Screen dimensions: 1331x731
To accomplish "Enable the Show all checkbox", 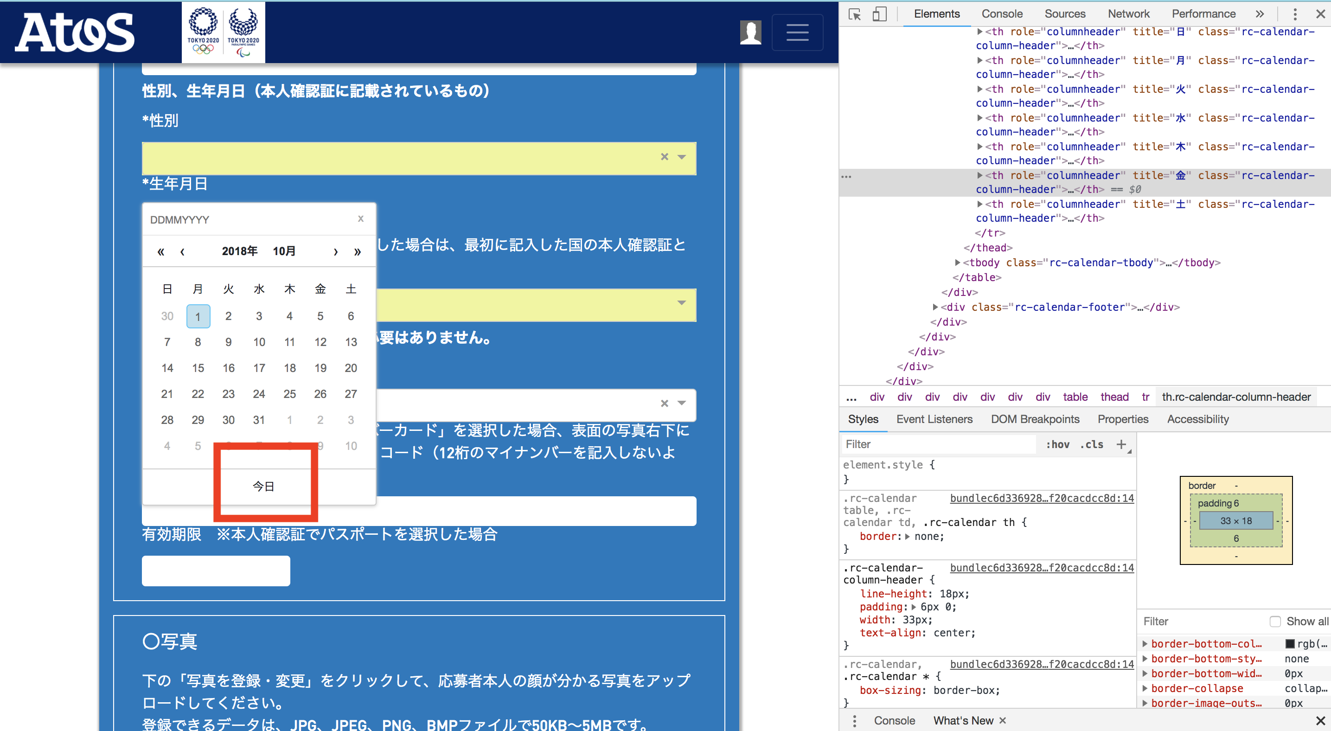I will [1276, 622].
